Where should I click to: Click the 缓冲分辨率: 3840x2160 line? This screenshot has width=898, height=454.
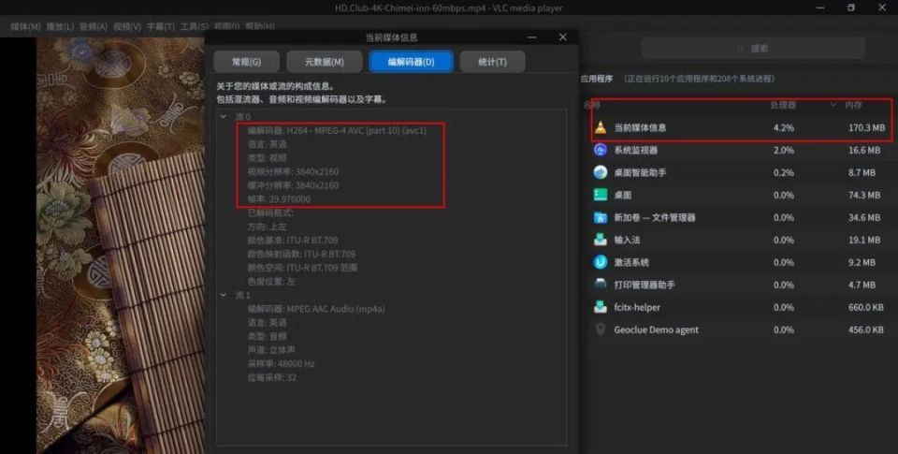293,185
